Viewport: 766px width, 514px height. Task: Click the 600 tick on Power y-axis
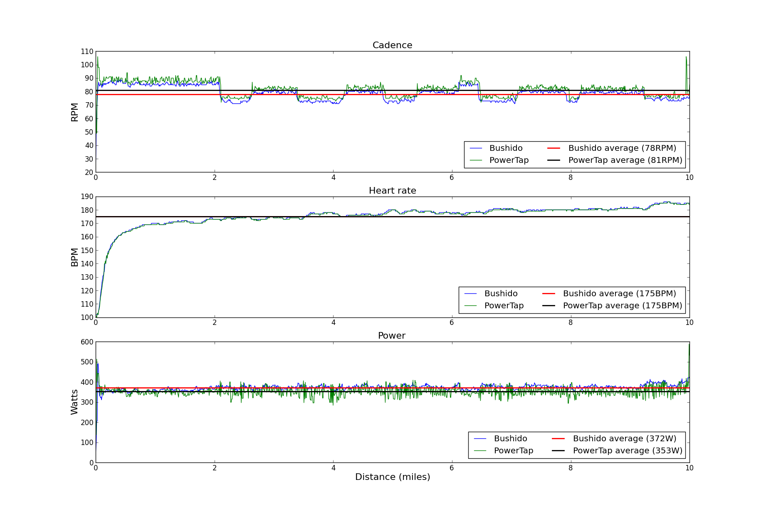[87, 342]
